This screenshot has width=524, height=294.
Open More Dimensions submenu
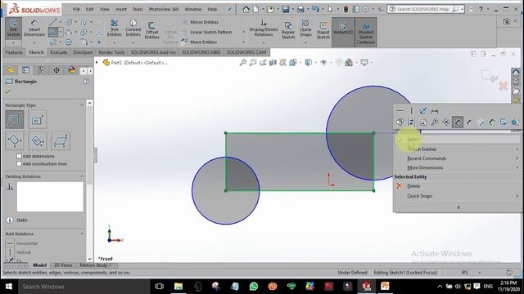457,167
